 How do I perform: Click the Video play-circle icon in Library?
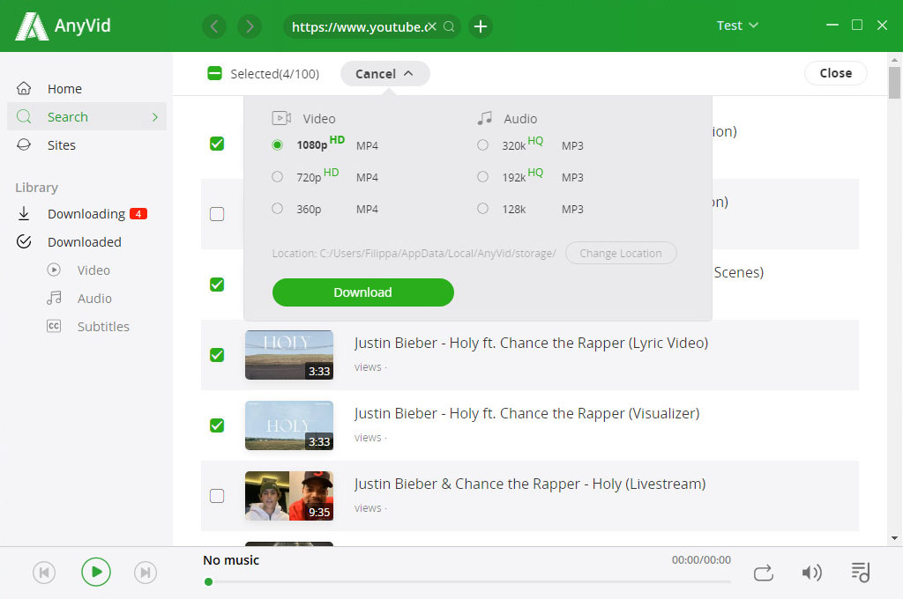54,270
